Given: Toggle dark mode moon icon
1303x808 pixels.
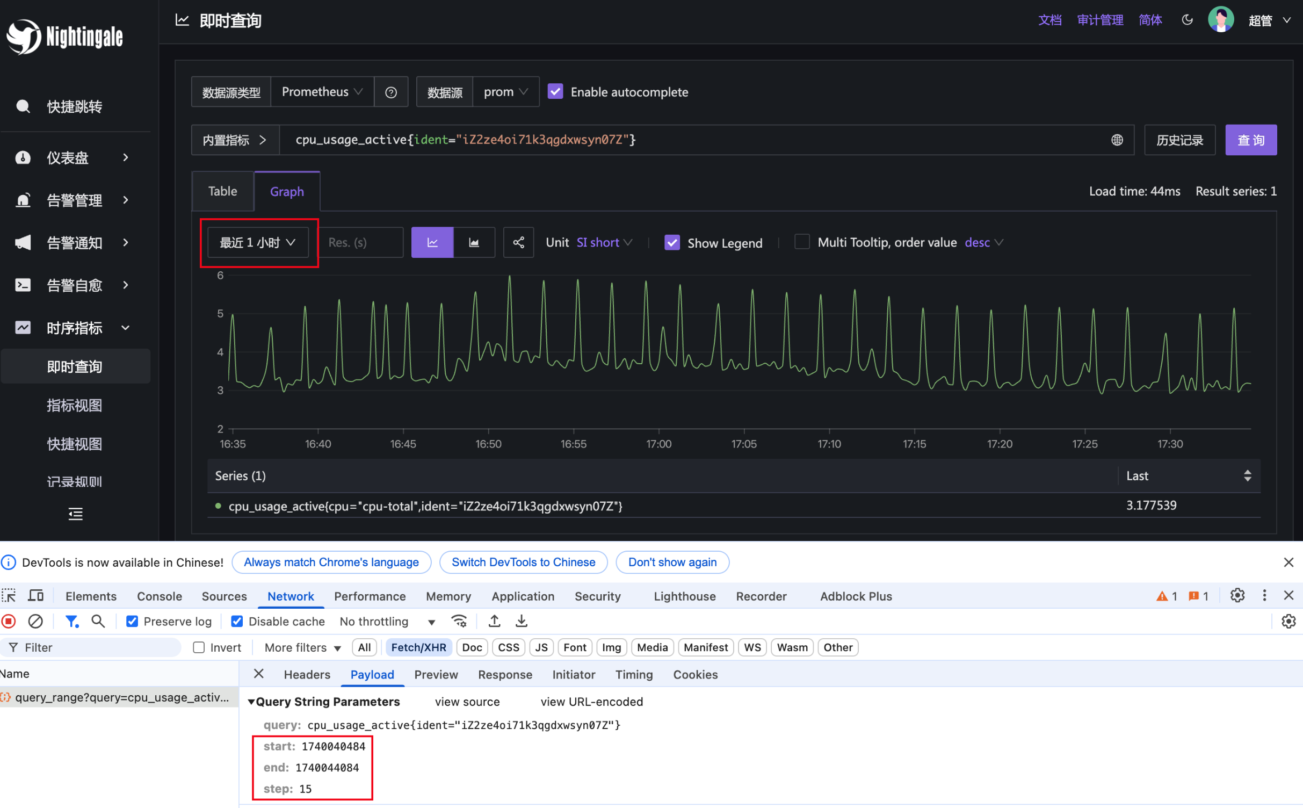Looking at the screenshot, I should [1187, 20].
